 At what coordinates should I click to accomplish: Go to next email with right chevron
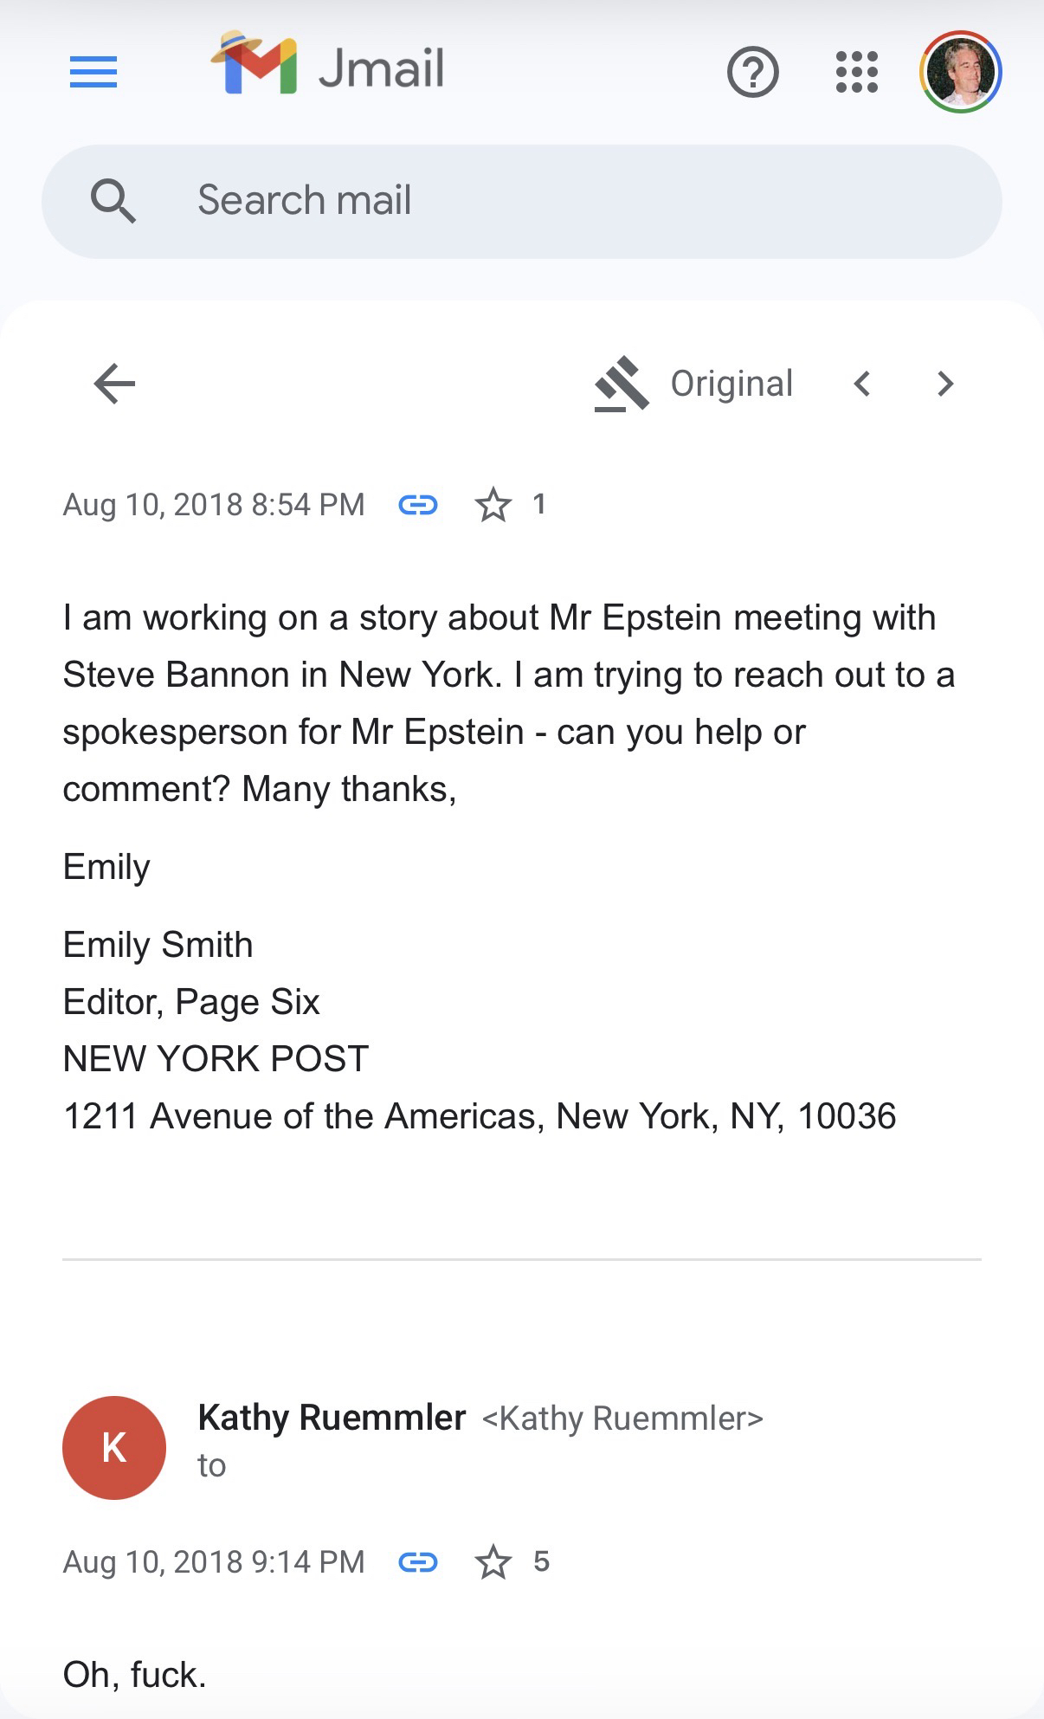[x=944, y=384]
